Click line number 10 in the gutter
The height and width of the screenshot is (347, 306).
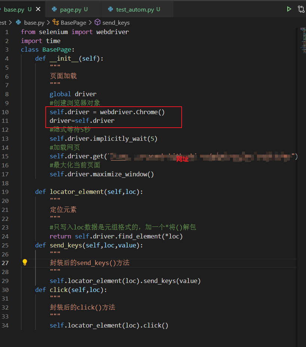5,112
